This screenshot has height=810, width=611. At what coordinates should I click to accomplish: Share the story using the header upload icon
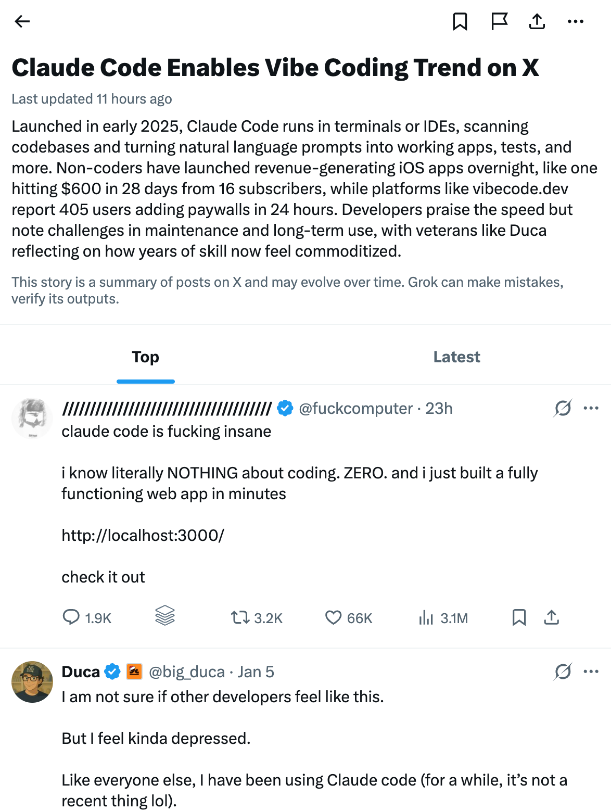coord(537,21)
